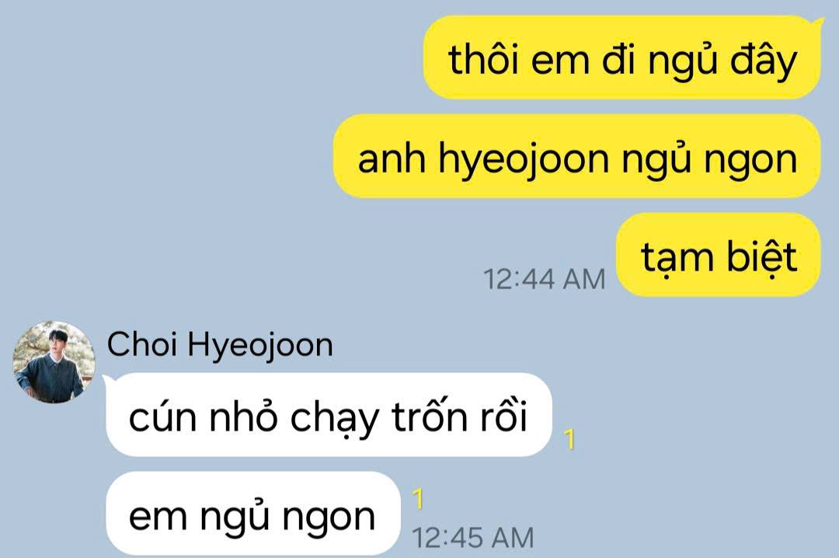This screenshot has height=558, width=839.
Task: Click the 12:44 AM timestamp
Action: [544, 279]
